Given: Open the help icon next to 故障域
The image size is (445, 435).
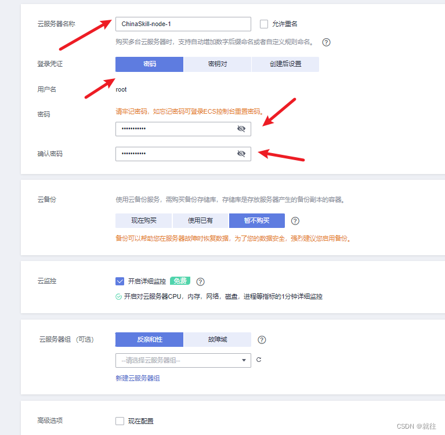Looking at the screenshot, I should pos(262,340).
